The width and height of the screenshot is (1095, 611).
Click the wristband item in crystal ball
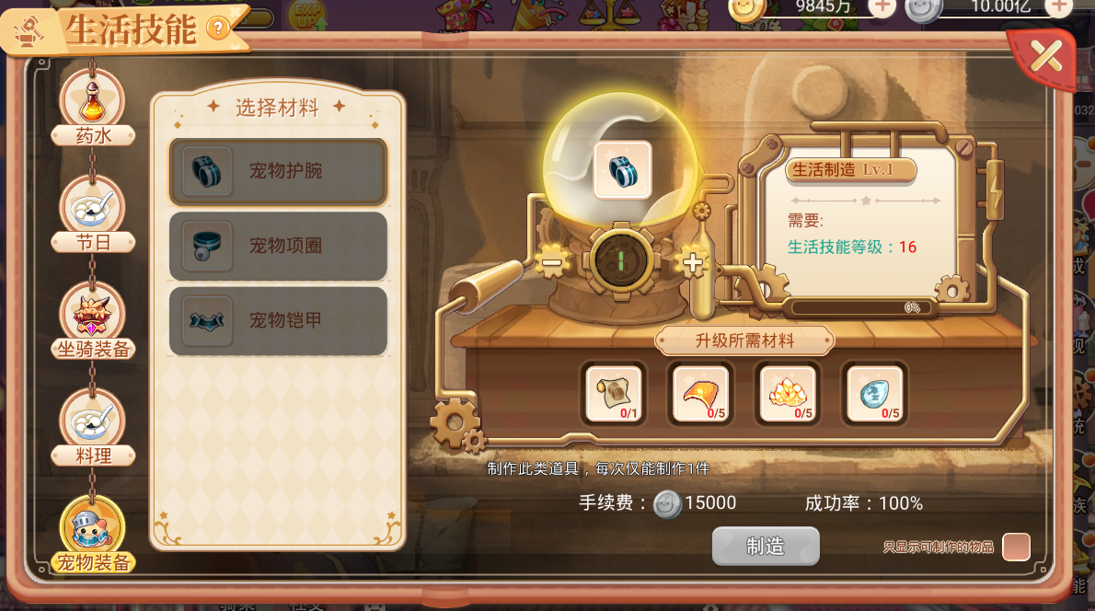pos(622,170)
